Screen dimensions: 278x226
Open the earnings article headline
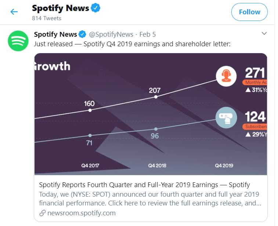(x=144, y=185)
